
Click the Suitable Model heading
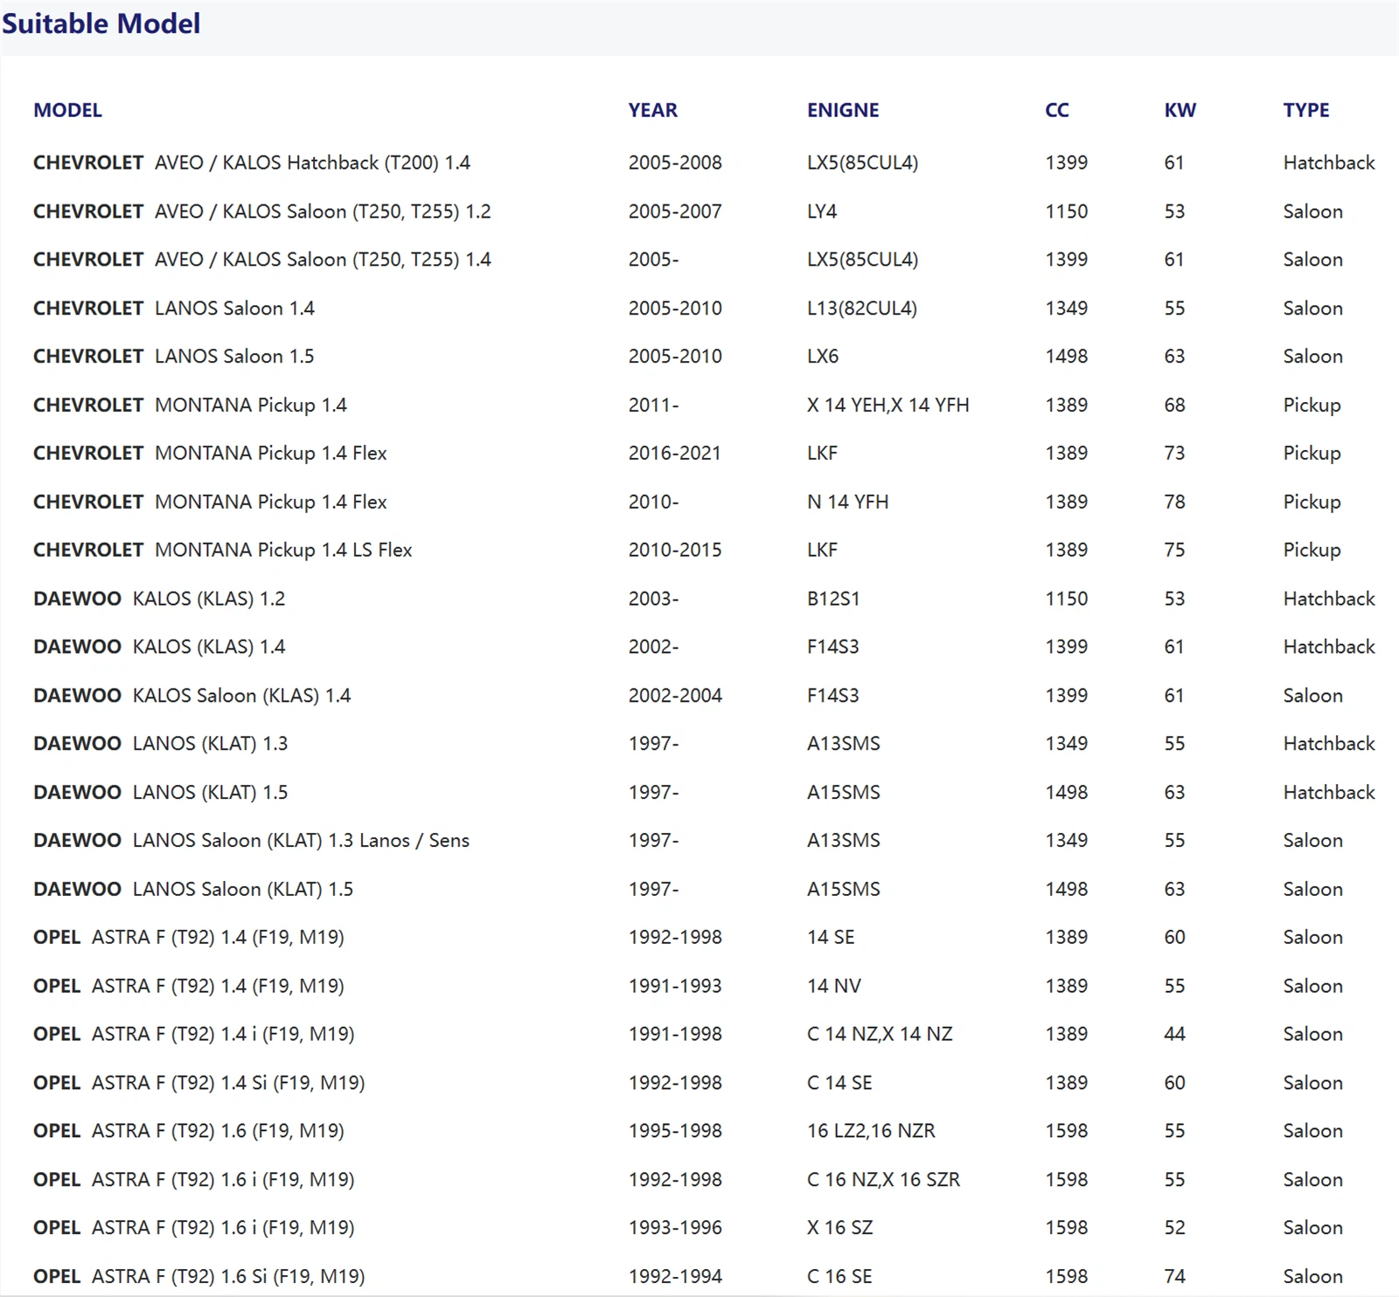(x=101, y=24)
